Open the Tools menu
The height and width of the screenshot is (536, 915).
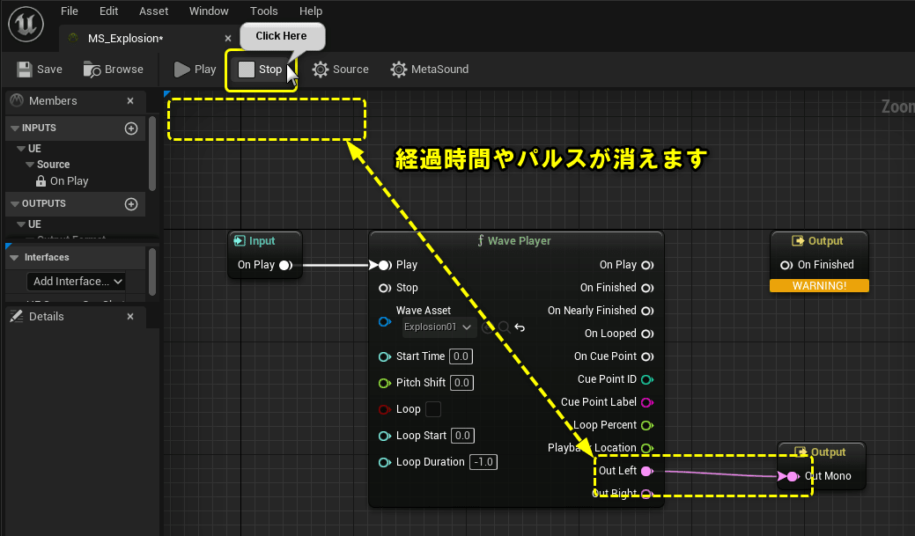pos(263,11)
